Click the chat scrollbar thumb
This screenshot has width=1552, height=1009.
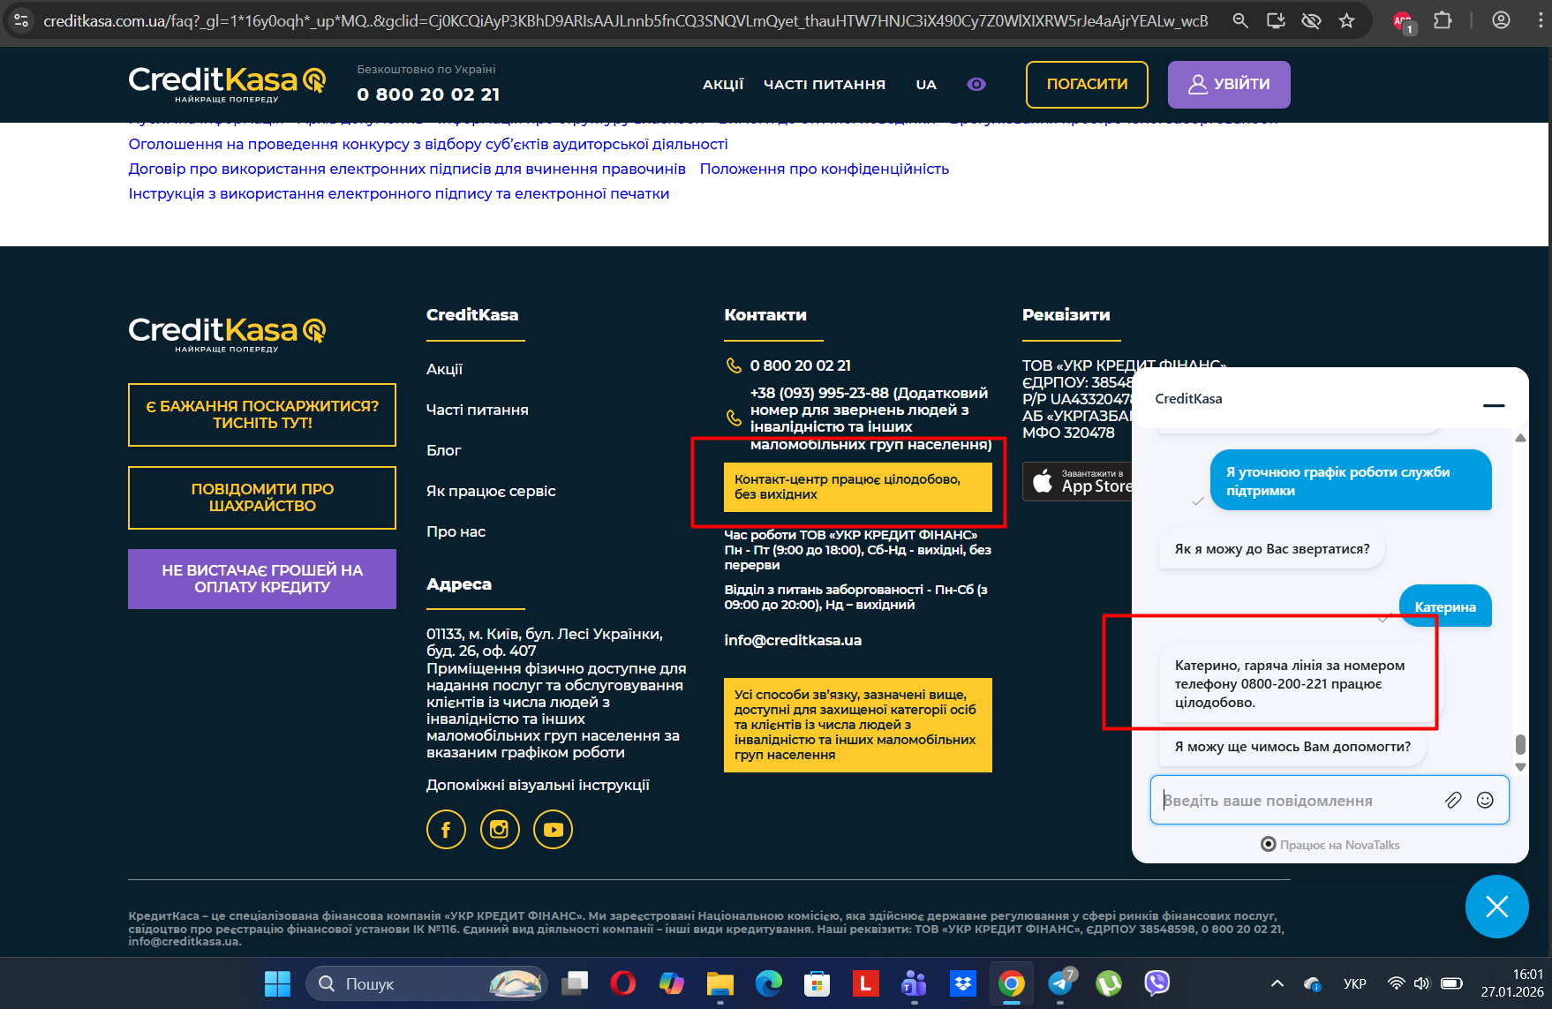[x=1520, y=744]
